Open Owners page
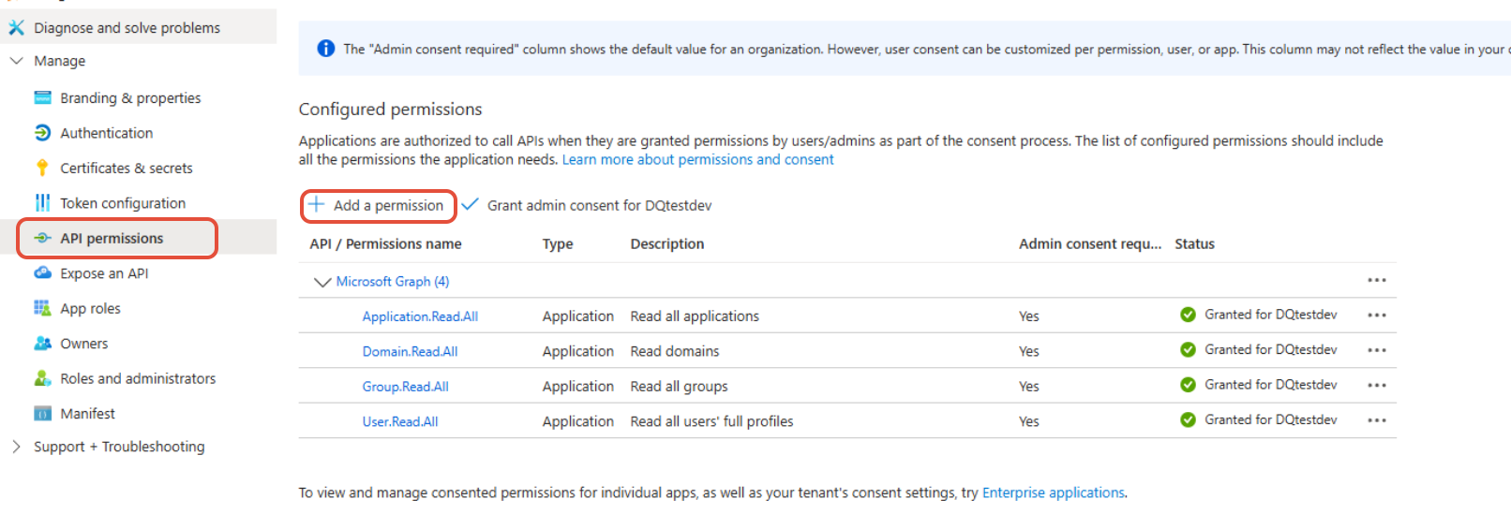This screenshot has height=514, width=1511. coord(84,344)
